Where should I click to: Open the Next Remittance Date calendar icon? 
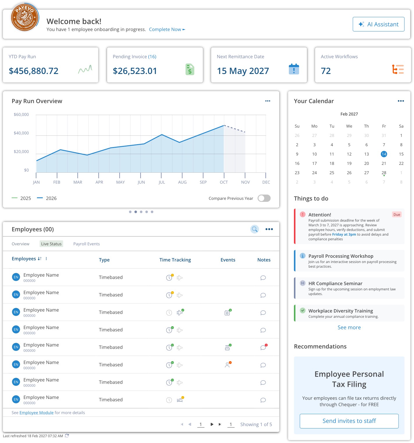coord(294,69)
